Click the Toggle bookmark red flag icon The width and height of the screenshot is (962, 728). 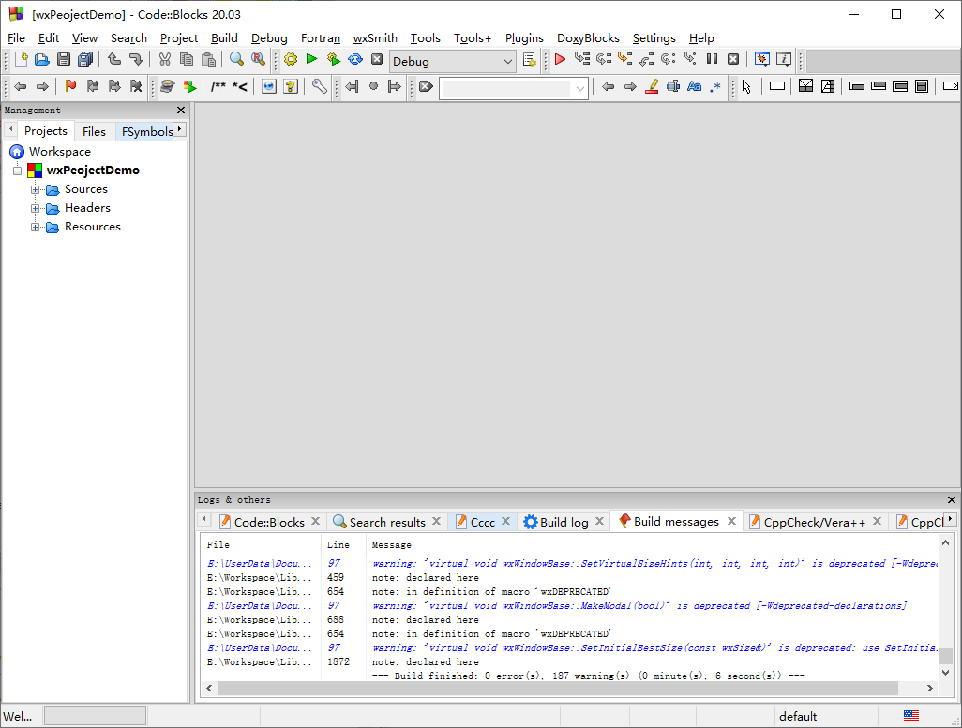70,86
